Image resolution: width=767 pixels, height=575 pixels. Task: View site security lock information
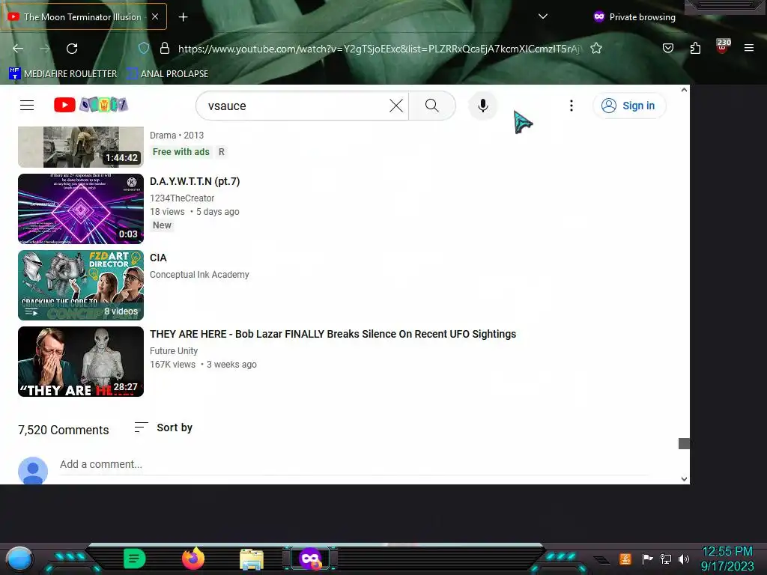point(165,48)
